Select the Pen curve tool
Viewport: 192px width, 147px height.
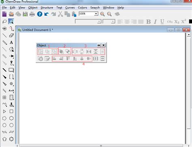tap(11, 50)
